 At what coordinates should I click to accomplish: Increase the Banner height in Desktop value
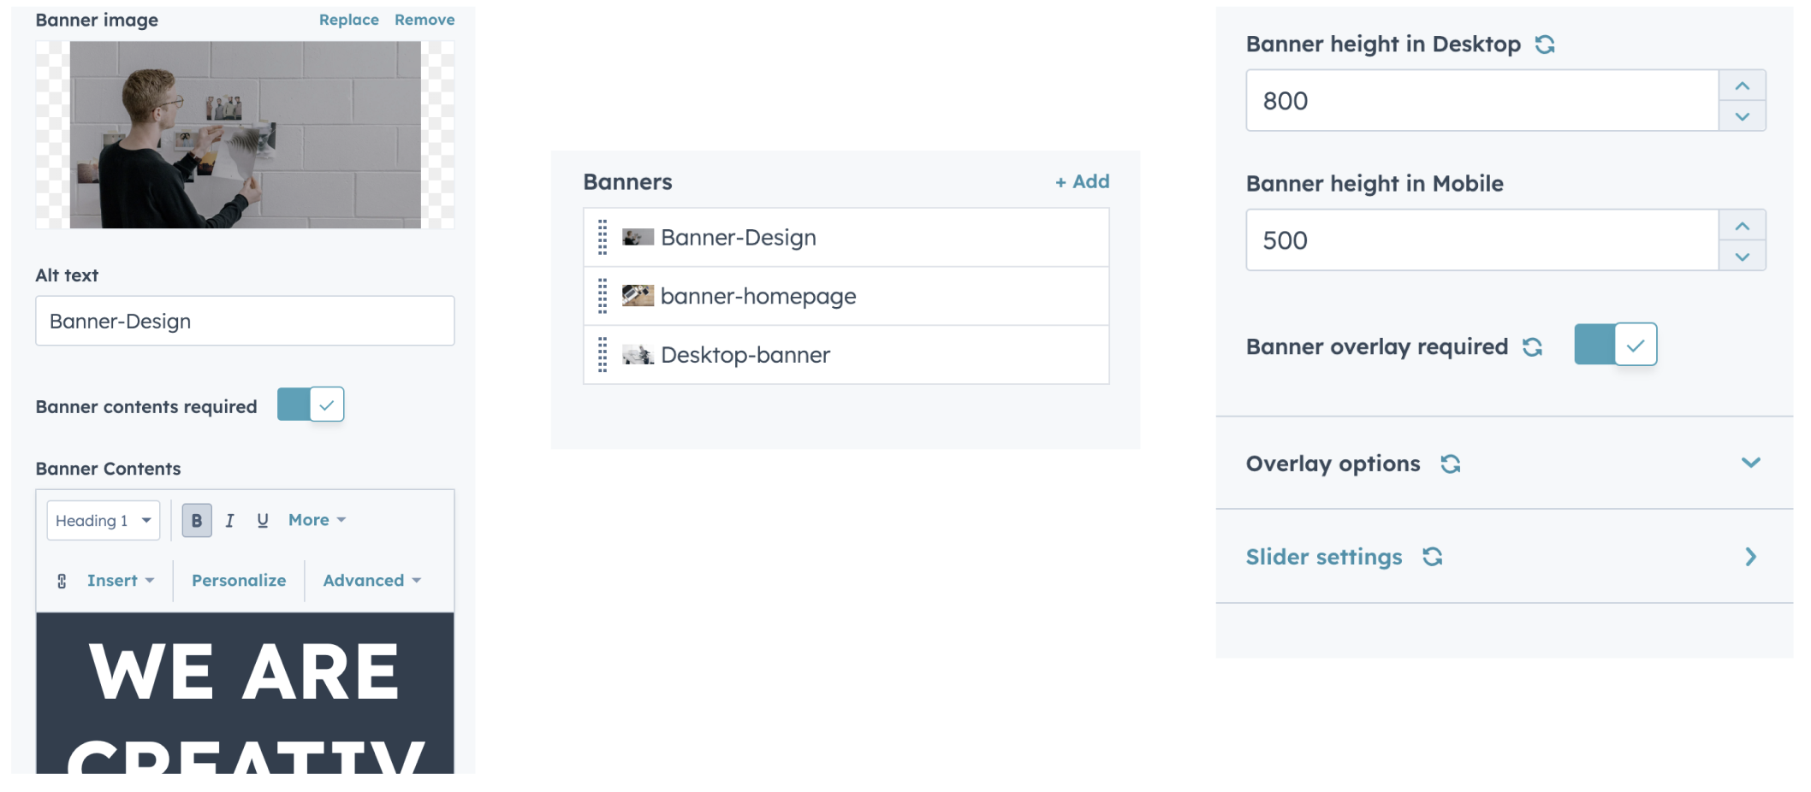1742,86
